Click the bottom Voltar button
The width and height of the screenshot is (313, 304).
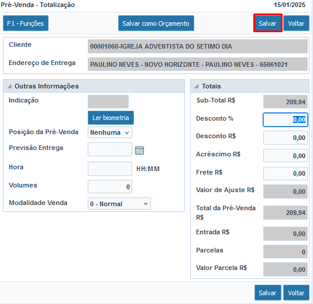click(x=296, y=293)
